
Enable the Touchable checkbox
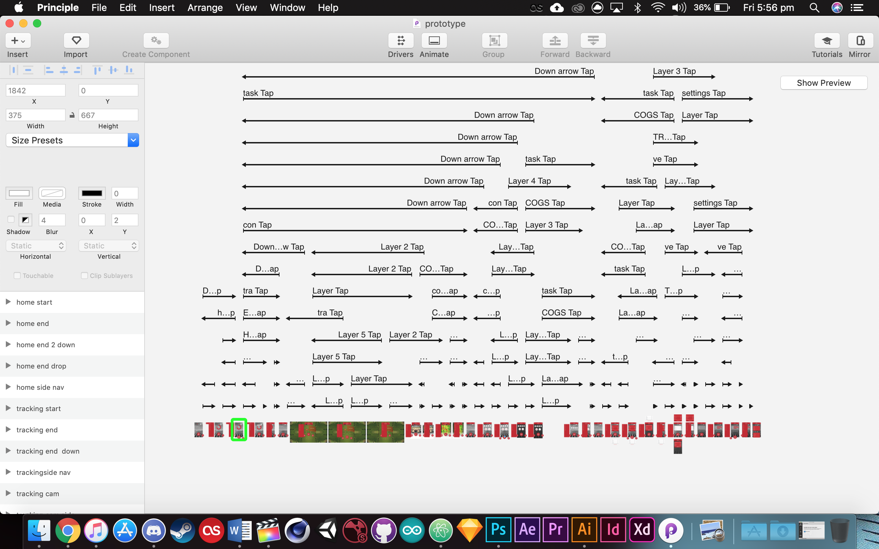pos(17,276)
